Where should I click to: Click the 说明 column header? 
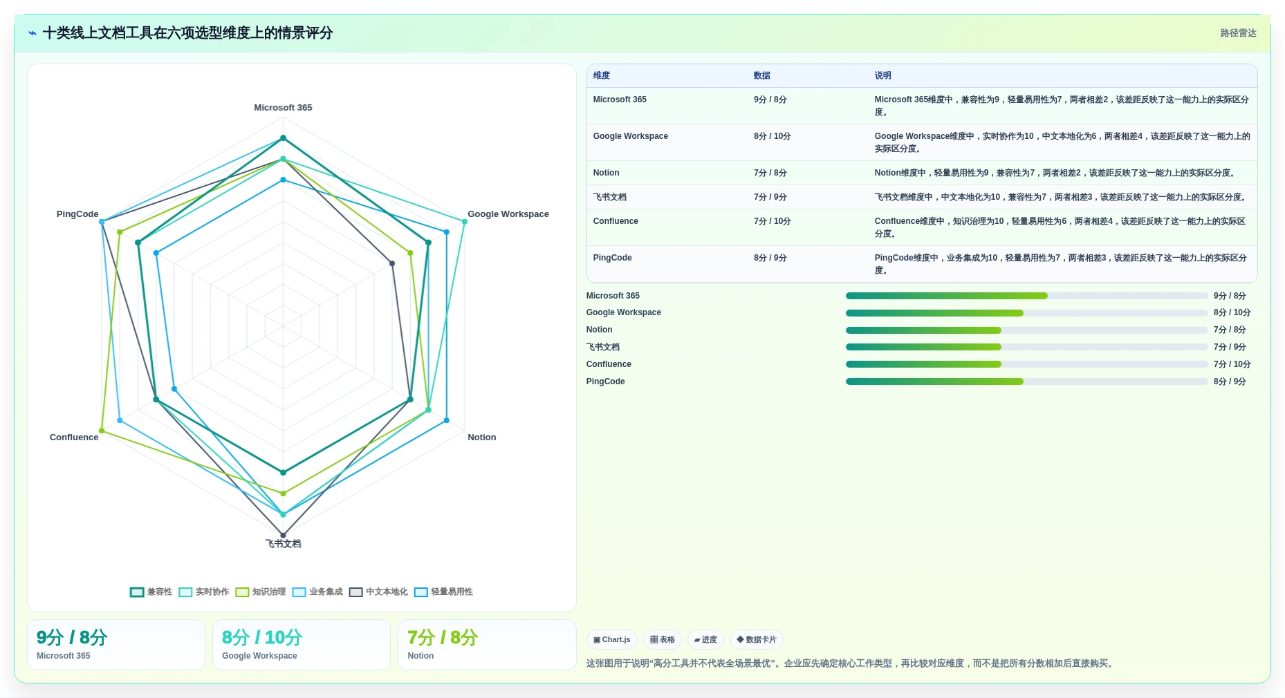click(882, 76)
